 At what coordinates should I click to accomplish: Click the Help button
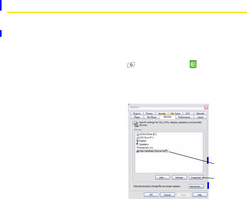[200, 195]
